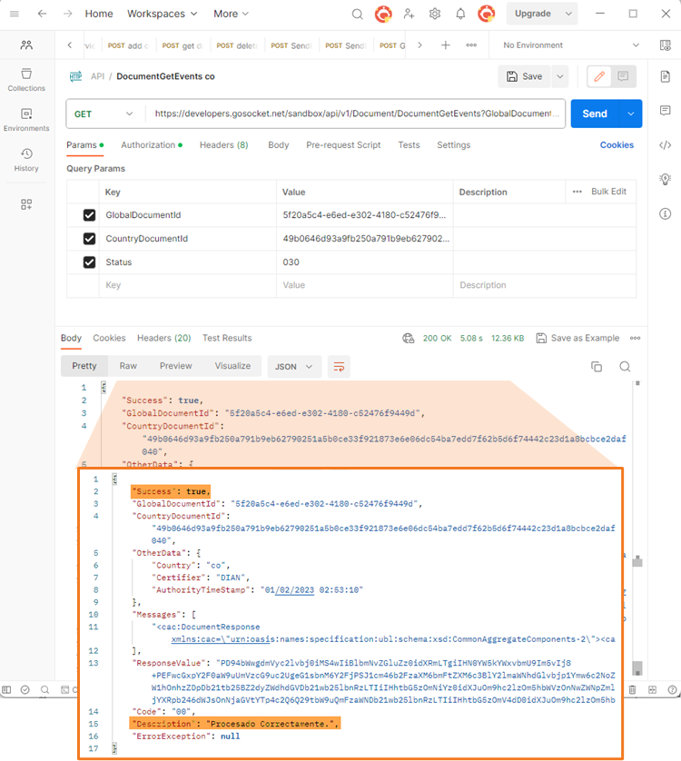Uncheck the CountryDocumentId parameter checkbox
The height and width of the screenshot is (761, 681).
pos(89,238)
